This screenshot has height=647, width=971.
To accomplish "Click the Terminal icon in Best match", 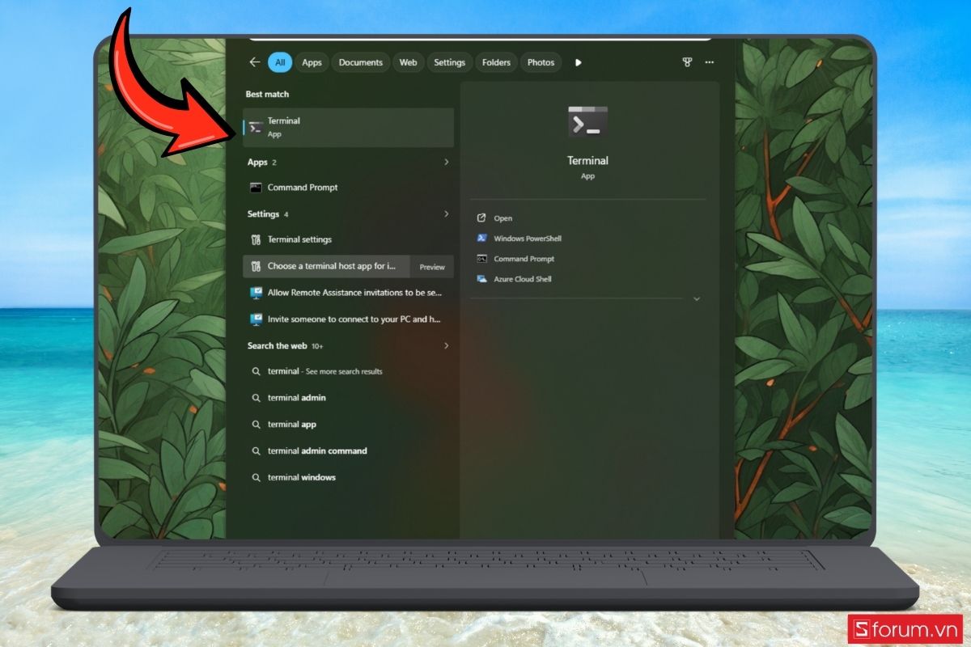I will 256,127.
